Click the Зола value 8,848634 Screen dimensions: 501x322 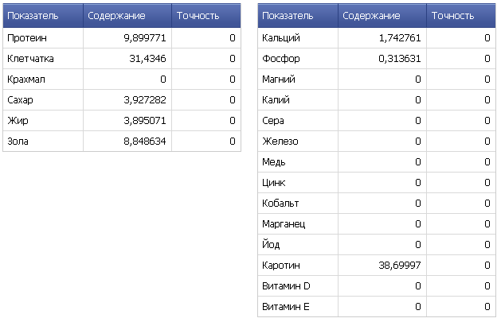[x=145, y=142]
